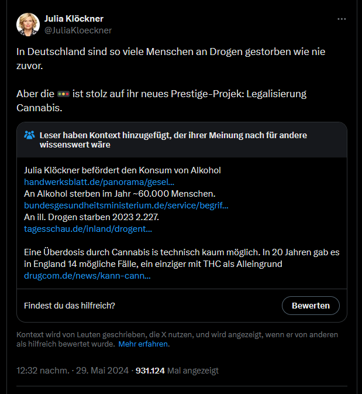This screenshot has height=394, width=362.
Task: Click the 'Kontext wird von Leuten geschrieben' disclaimer
Action: coord(177,339)
